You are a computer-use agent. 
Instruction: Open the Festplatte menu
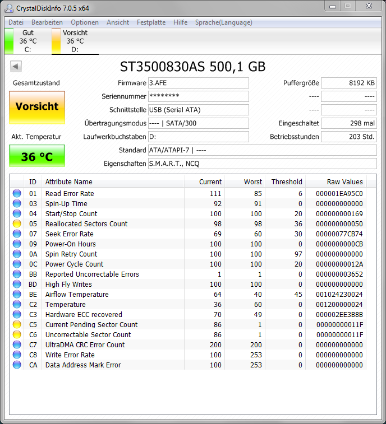151,22
